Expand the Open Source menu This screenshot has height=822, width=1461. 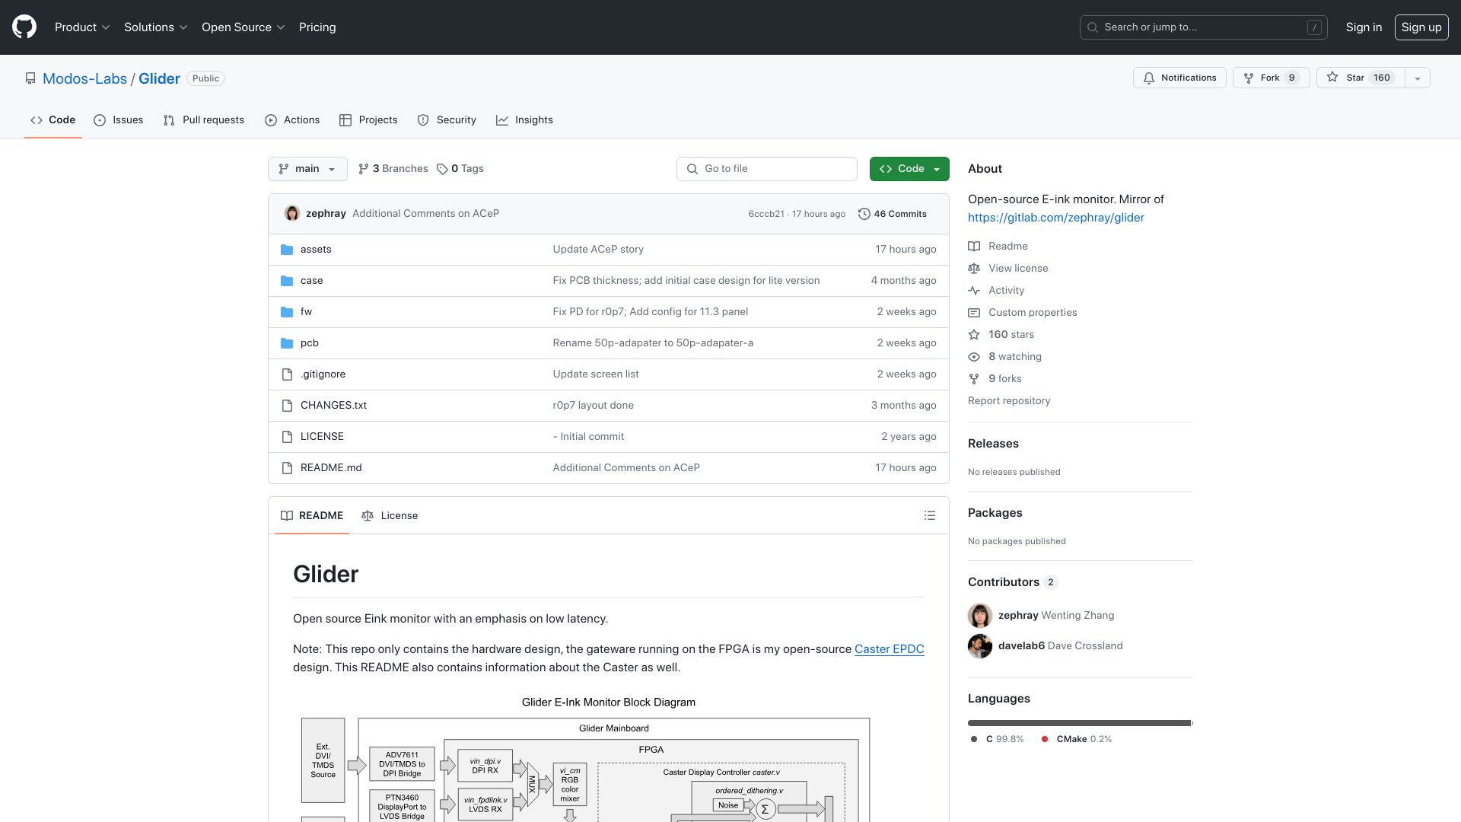(243, 27)
